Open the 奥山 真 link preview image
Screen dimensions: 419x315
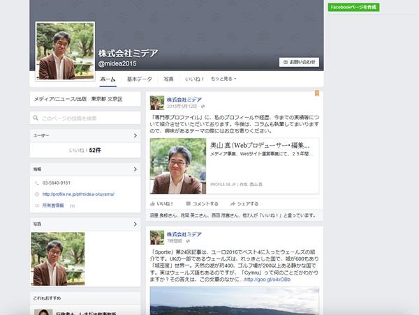178,166
